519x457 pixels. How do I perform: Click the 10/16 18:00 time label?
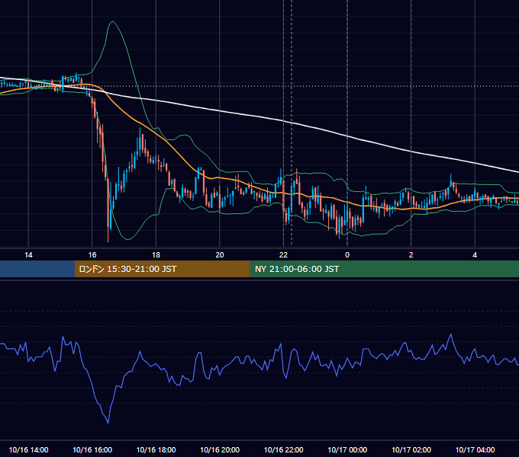pos(156,449)
